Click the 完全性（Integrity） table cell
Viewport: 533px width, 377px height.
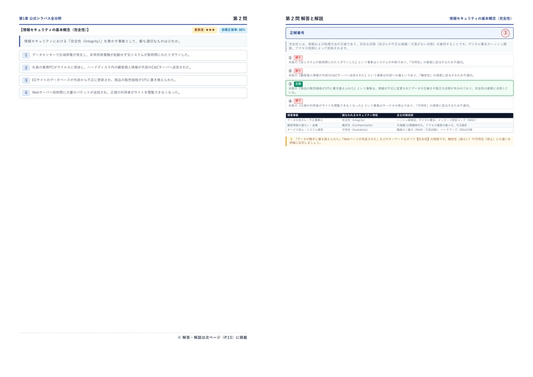pos(353,120)
